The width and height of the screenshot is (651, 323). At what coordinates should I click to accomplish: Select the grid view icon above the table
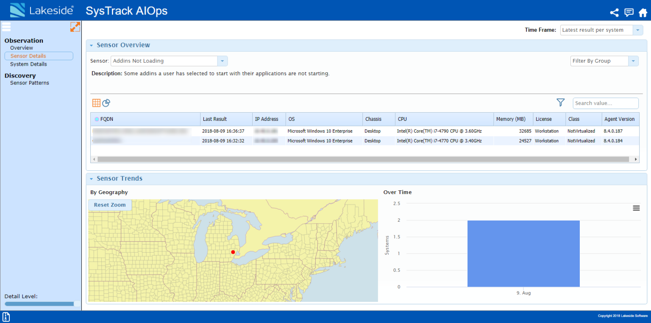pyautogui.click(x=96, y=103)
